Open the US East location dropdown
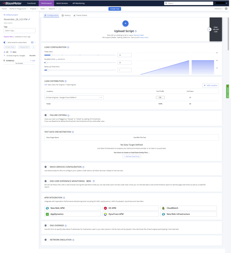Screen dimensions: 231x253 tap(101, 97)
